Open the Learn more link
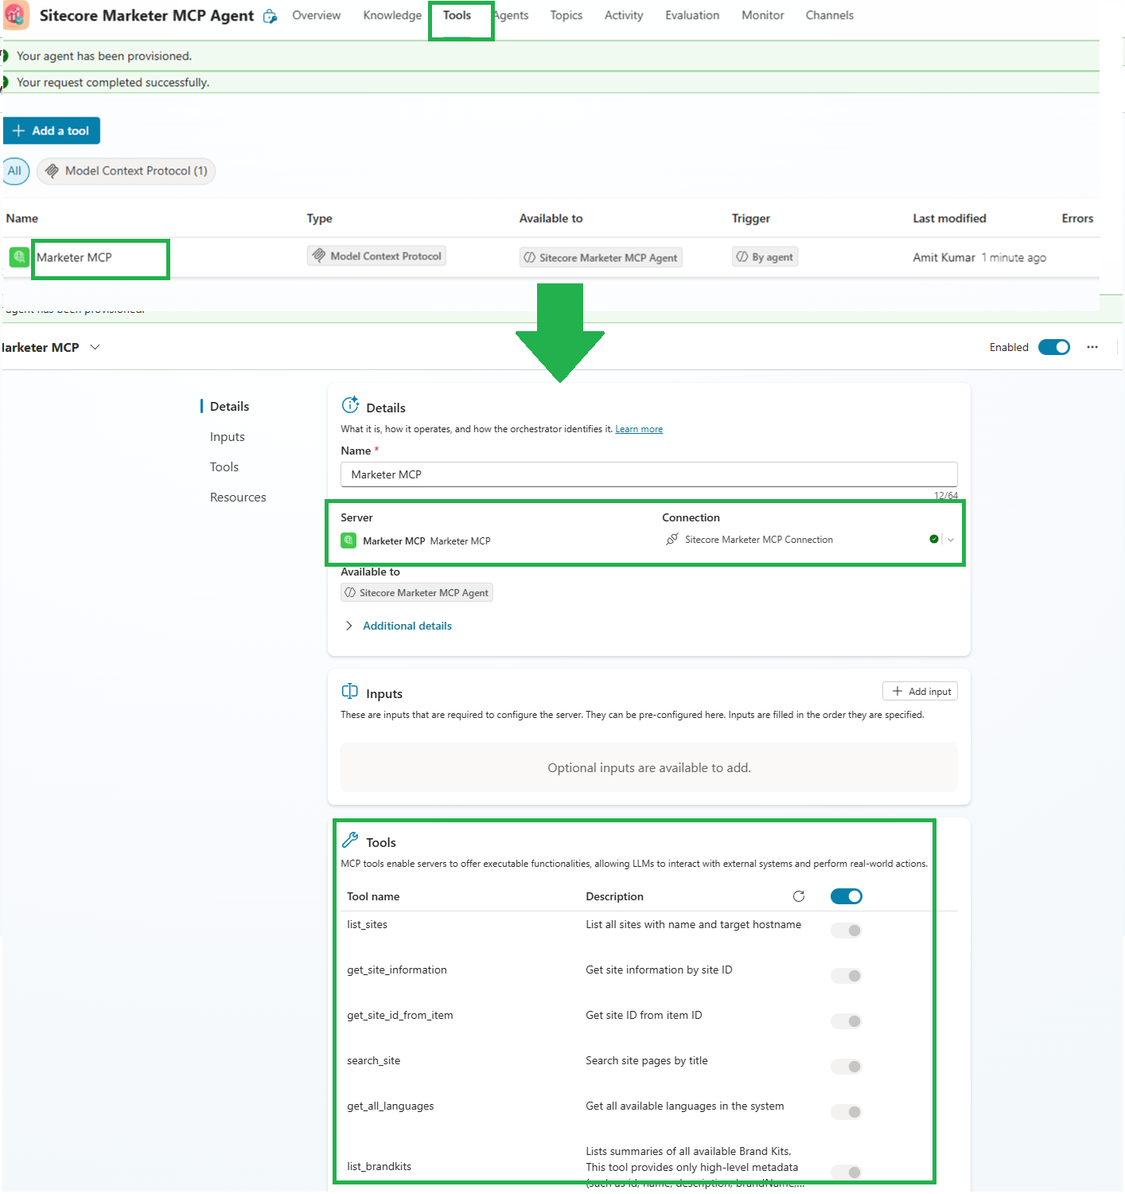Viewport: 1125px width, 1194px height. click(x=639, y=429)
